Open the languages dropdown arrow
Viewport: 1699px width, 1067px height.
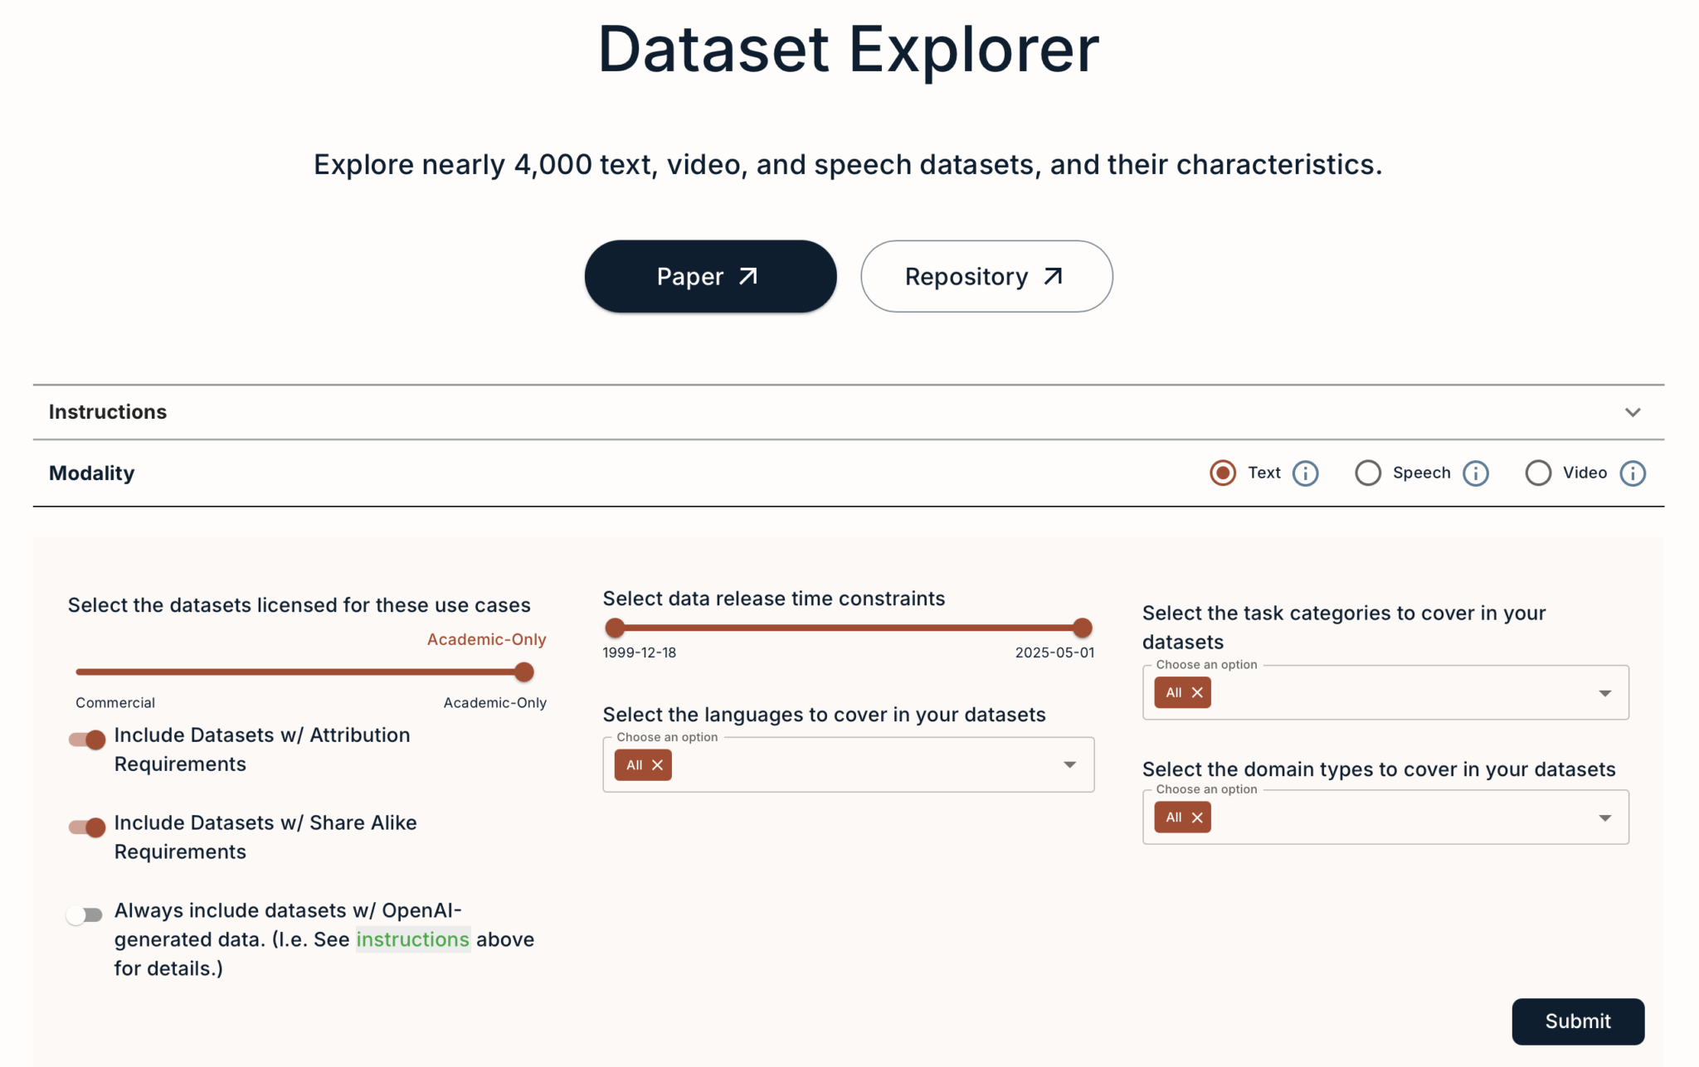pyautogui.click(x=1069, y=765)
